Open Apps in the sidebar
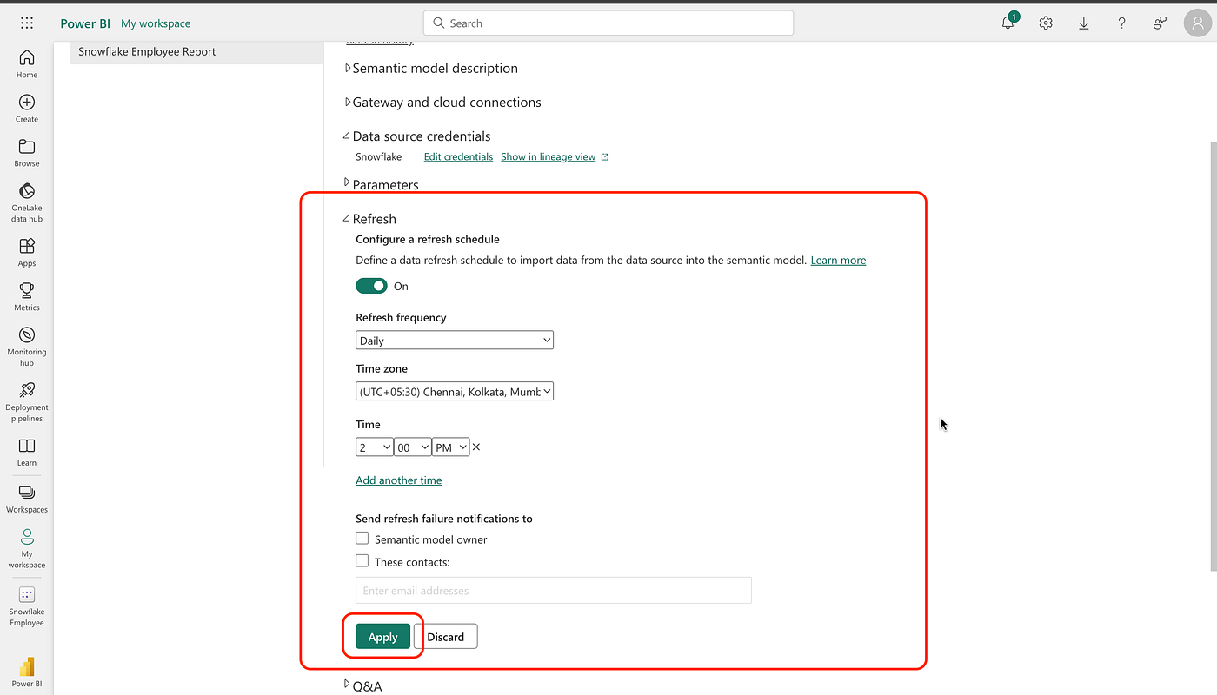 (x=27, y=252)
